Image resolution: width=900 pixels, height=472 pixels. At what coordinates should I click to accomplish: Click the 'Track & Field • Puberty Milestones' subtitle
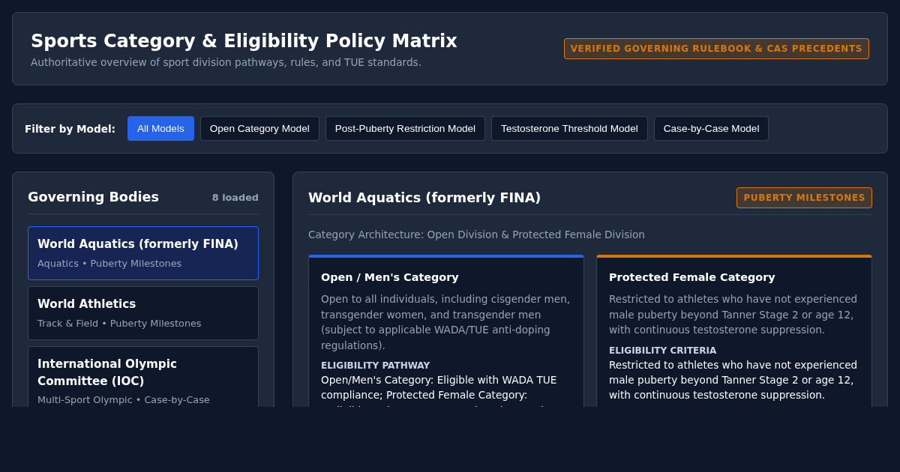pos(119,324)
